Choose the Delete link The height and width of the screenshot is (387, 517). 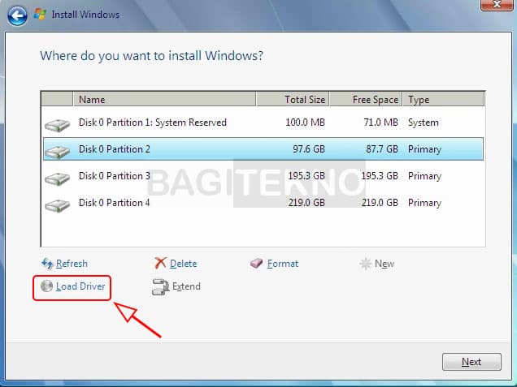click(x=184, y=264)
